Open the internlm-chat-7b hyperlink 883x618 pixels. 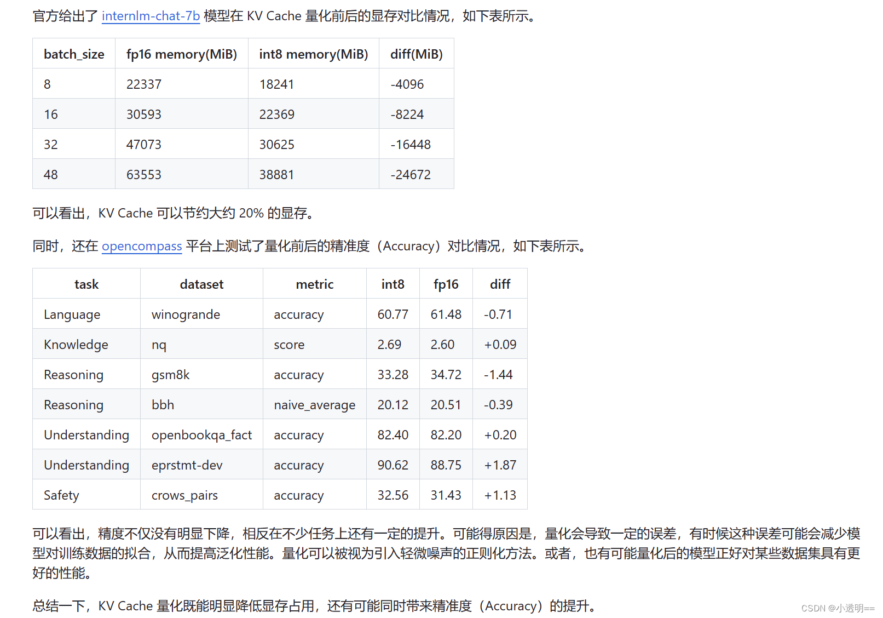point(151,16)
